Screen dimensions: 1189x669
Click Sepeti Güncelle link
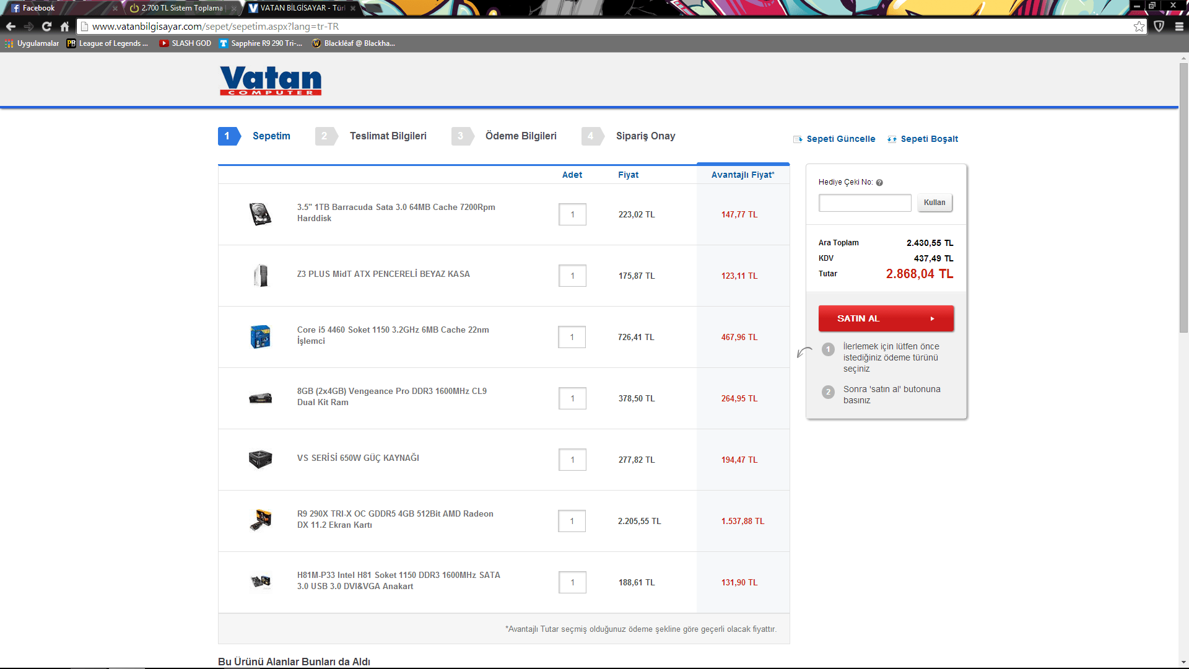pos(840,139)
